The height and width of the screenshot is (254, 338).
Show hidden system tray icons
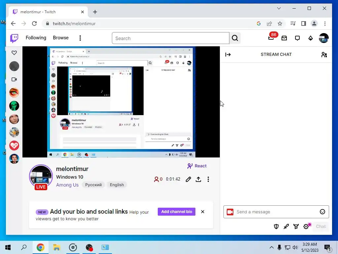(x=272, y=247)
